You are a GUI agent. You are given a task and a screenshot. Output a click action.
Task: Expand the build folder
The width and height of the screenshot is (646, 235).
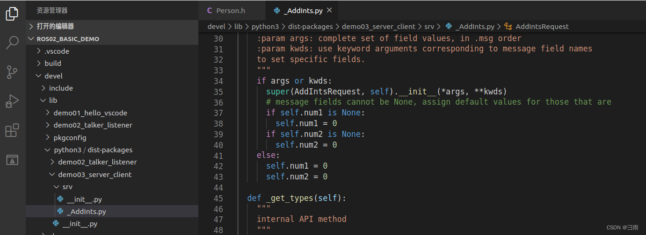point(112,63)
